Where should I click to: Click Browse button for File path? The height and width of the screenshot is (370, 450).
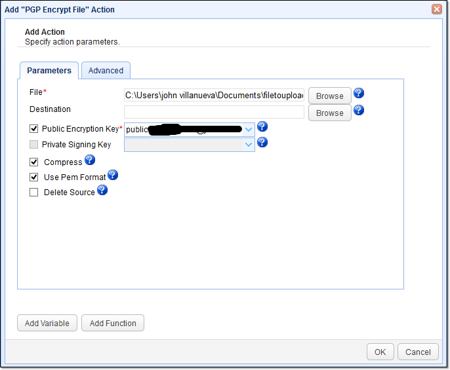pos(329,96)
